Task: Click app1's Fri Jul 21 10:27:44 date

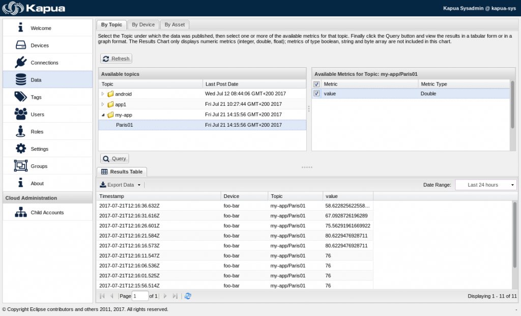Action: point(243,104)
